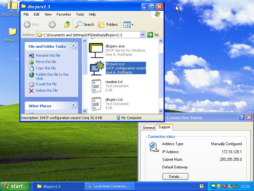Click the Up folder toolbar icon
Screen dimensions: 254x191
click(x=67, y=25)
